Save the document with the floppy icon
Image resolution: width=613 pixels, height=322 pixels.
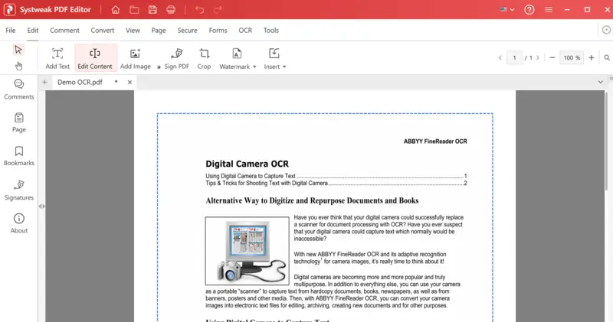tap(152, 10)
